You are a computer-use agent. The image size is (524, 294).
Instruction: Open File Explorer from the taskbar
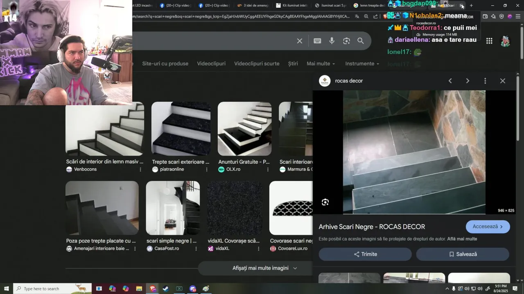click(x=139, y=289)
